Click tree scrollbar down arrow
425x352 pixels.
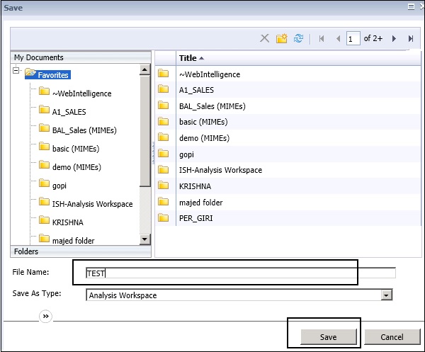[144, 239]
